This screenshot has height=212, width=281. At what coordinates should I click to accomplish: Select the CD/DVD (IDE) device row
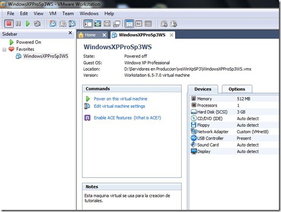click(x=234, y=119)
